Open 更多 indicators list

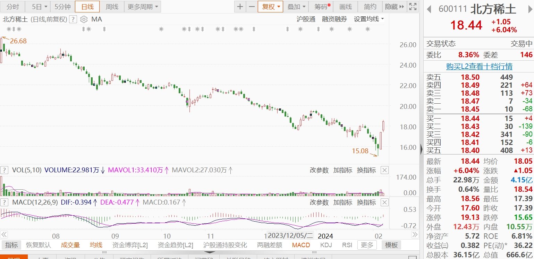pos(367,245)
